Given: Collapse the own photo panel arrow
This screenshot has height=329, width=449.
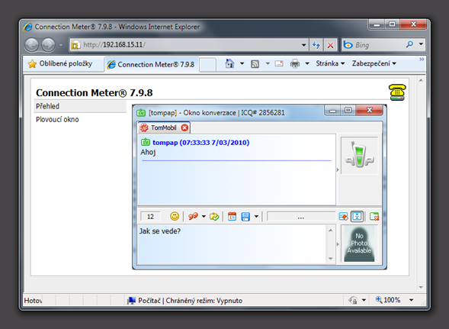Looking at the screenshot, I should [x=338, y=244].
